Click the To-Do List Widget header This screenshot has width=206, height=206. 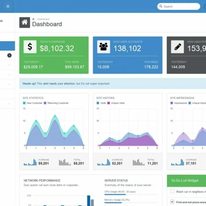tap(186, 181)
